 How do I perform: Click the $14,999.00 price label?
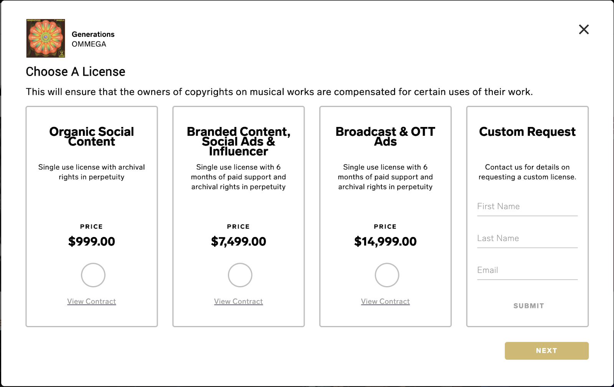385,242
